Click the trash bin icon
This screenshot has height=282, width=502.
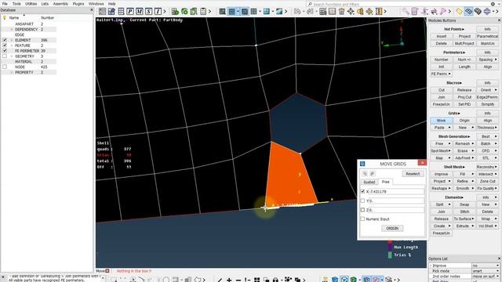[342, 12]
